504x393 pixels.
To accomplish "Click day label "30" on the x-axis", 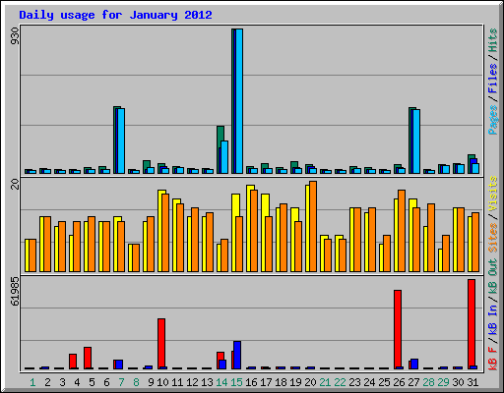I will [x=458, y=382].
